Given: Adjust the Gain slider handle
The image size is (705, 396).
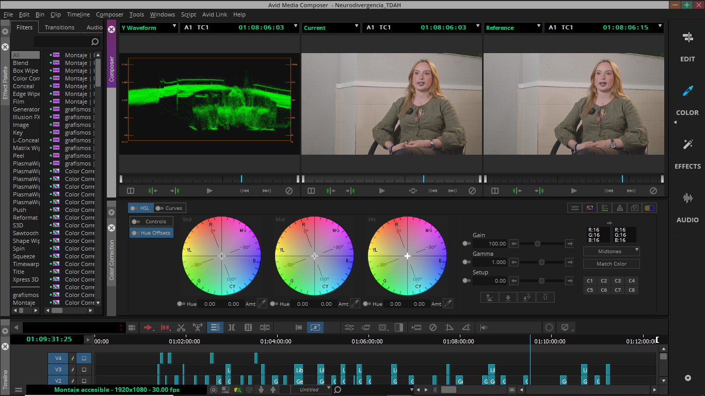Looking at the screenshot, I should [537, 243].
